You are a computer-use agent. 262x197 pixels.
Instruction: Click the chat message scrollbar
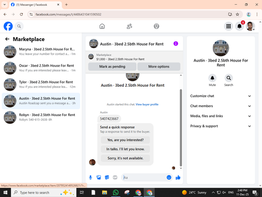pos(181,128)
